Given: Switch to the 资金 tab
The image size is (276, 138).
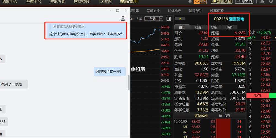Looking at the screenshot, I should pyautogui.click(x=198, y=27).
